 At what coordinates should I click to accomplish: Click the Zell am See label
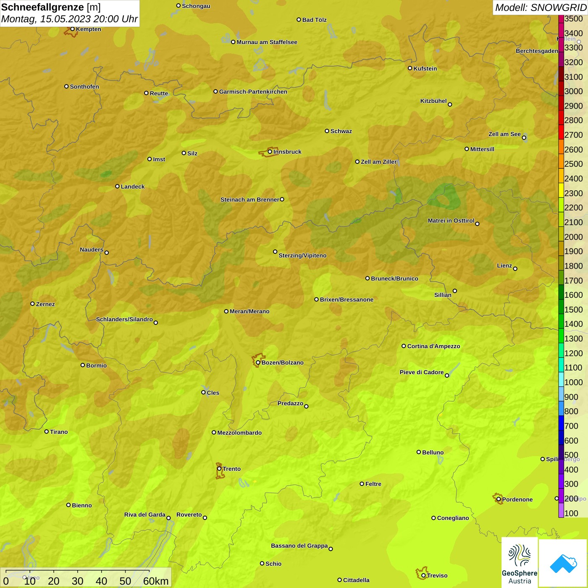(x=504, y=134)
